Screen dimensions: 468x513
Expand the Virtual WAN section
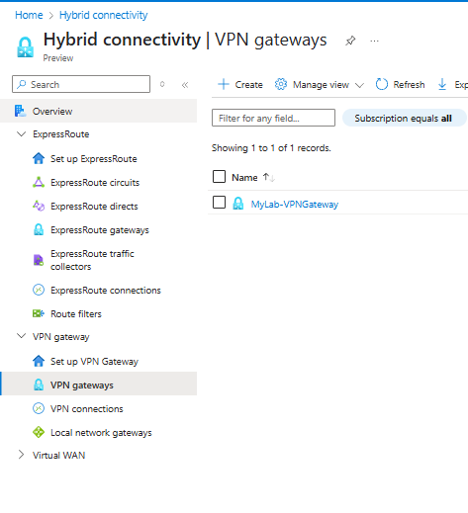(21, 455)
